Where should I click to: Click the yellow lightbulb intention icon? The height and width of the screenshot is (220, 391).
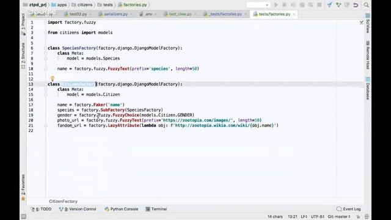[53, 79]
